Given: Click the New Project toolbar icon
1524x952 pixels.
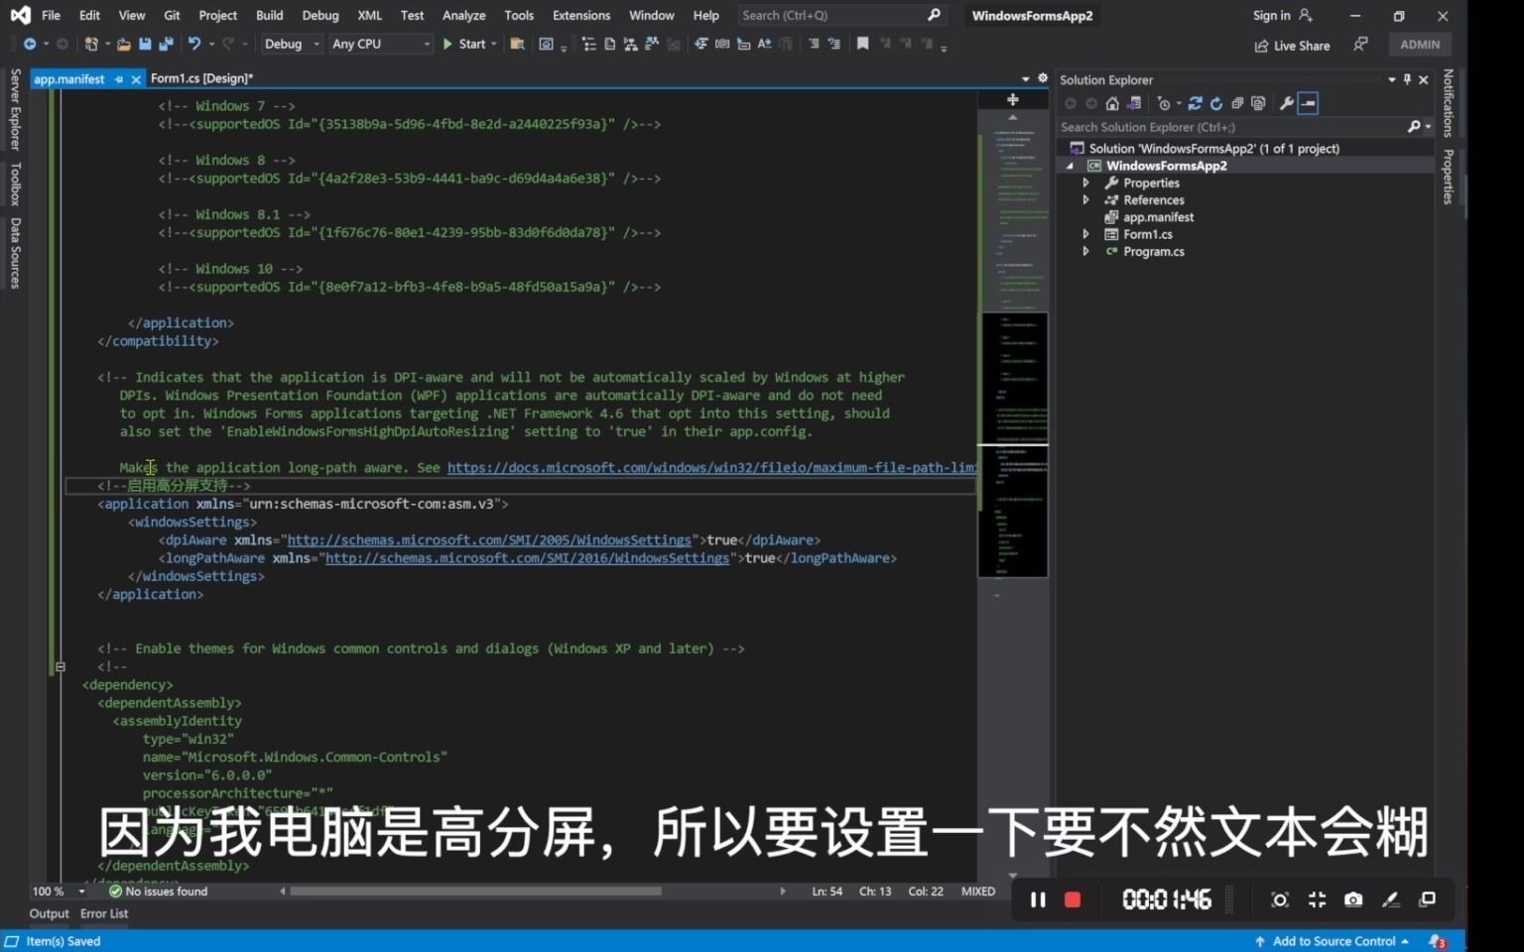Looking at the screenshot, I should click(91, 44).
